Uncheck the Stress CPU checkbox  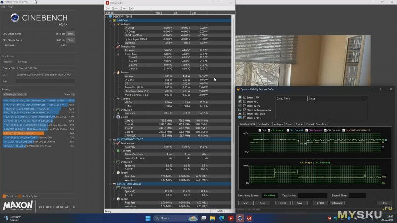click(x=245, y=97)
